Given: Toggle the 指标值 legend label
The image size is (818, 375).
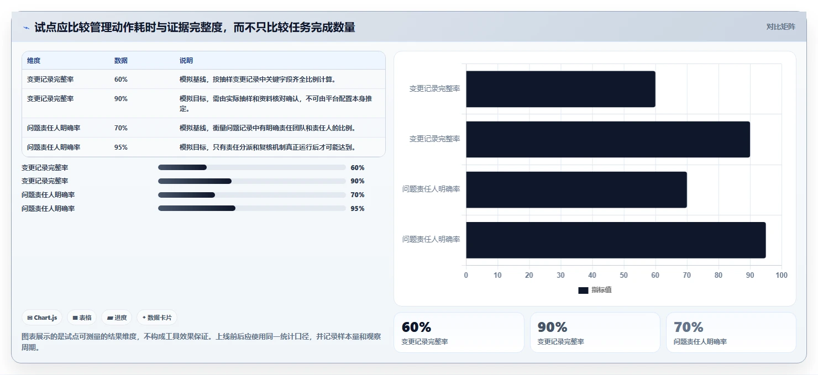Looking at the screenshot, I should tap(601, 291).
